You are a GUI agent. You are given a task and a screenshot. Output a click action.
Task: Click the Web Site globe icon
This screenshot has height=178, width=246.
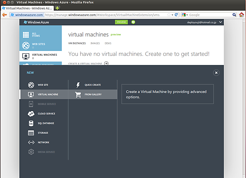pos(31,85)
